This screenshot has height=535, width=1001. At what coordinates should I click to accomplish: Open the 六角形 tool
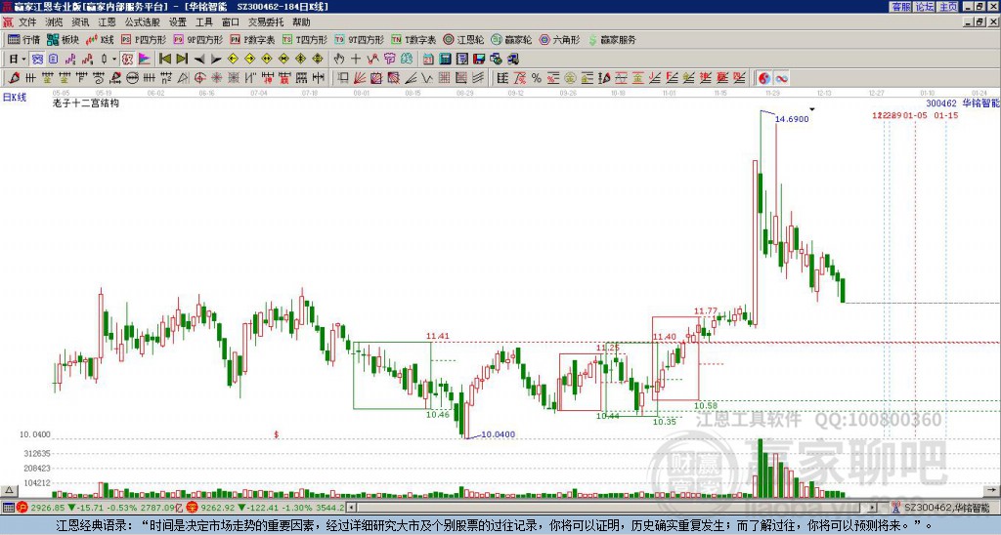point(559,39)
